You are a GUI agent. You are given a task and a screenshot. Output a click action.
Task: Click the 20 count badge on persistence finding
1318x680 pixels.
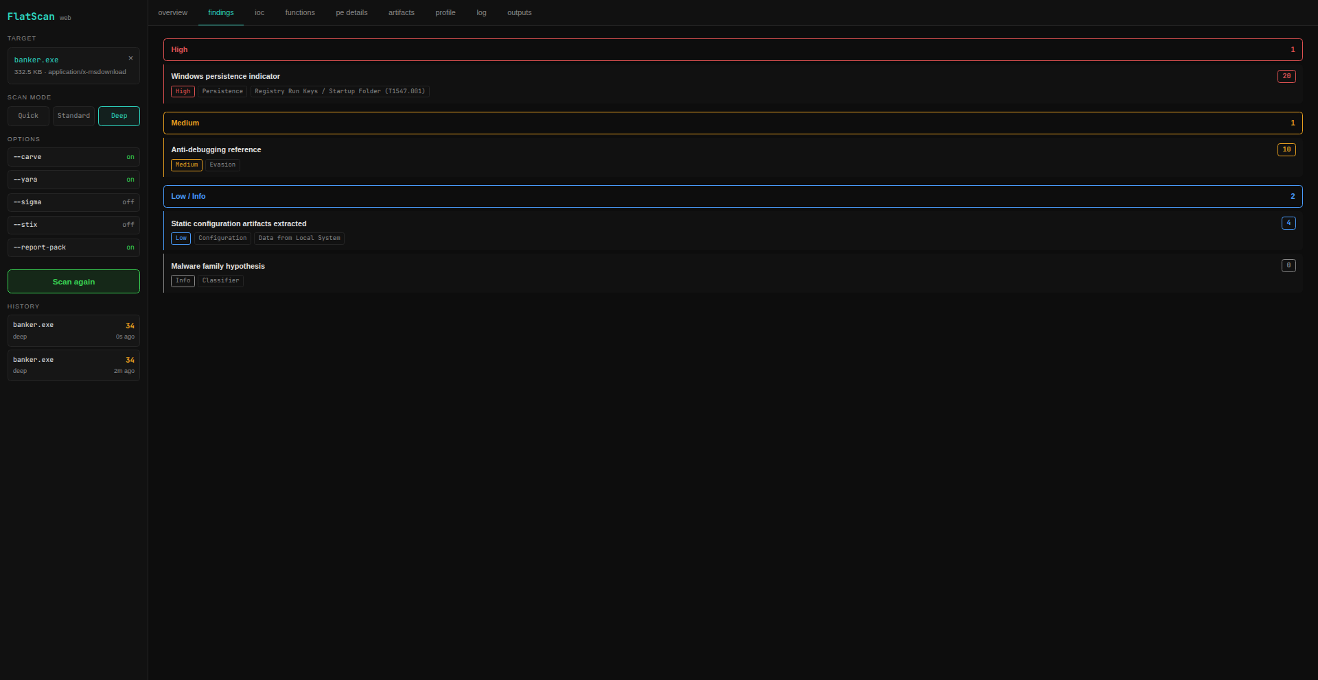click(x=1286, y=76)
